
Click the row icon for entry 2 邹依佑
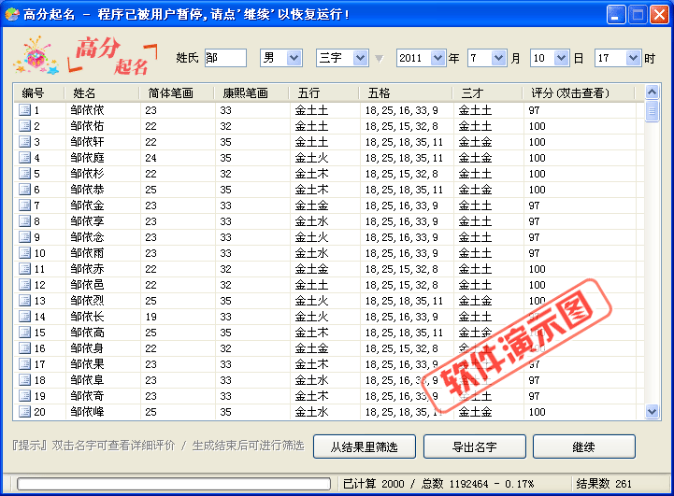pyautogui.click(x=25, y=126)
